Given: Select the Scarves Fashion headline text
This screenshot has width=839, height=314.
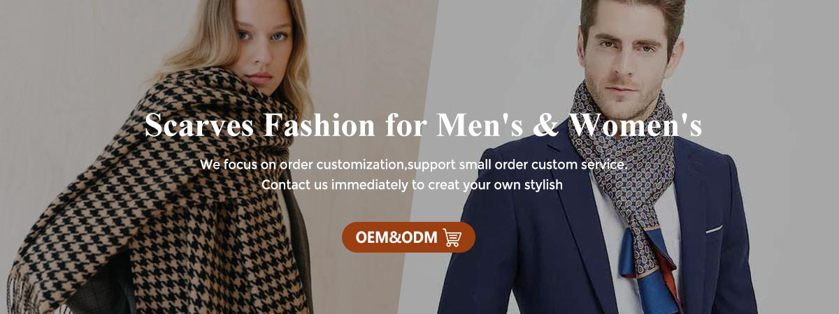Looking at the screenshot, I should [423, 125].
